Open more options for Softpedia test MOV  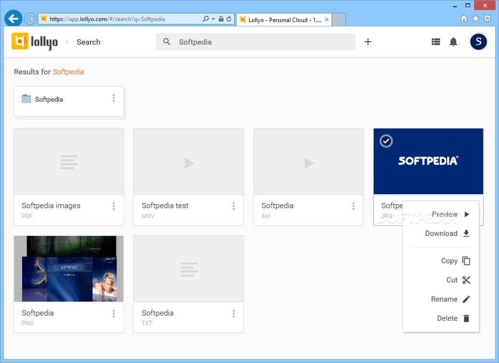click(x=234, y=206)
